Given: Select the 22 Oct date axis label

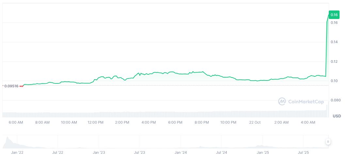Looking at the screenshot, I should (x=255, y=123).
